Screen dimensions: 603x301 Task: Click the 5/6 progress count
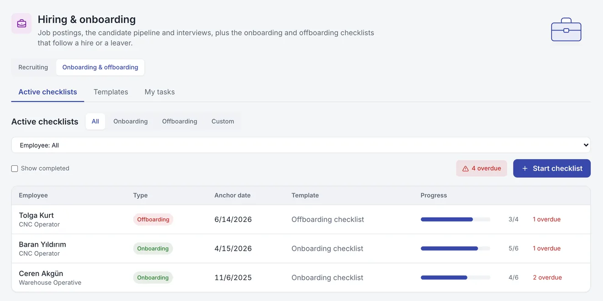[513, 248]
